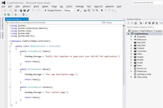
Task: Click the Open File icon in toolbar
Action: [21, 10]
